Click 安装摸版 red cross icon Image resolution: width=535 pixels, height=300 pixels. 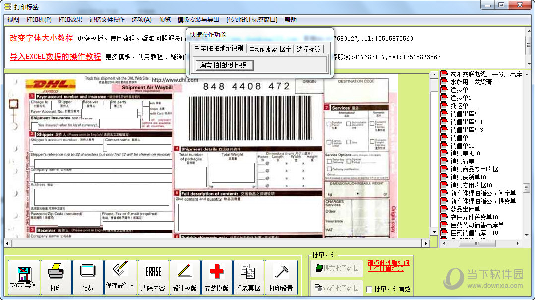click(217, 277)
